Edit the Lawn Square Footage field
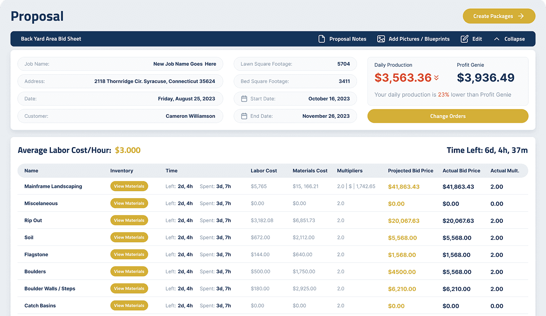Viewport: 546px width, 316px height. tap(295, 64)
